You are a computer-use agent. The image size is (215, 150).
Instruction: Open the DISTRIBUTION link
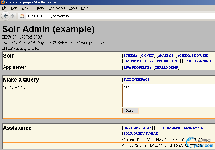(168, 61)
